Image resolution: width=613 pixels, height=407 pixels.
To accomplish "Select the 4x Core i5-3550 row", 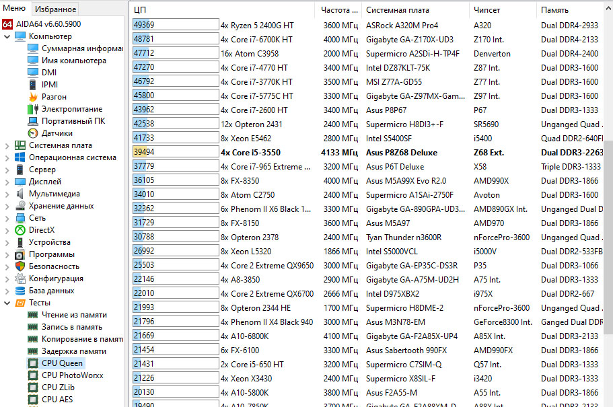I will (367, 153).
